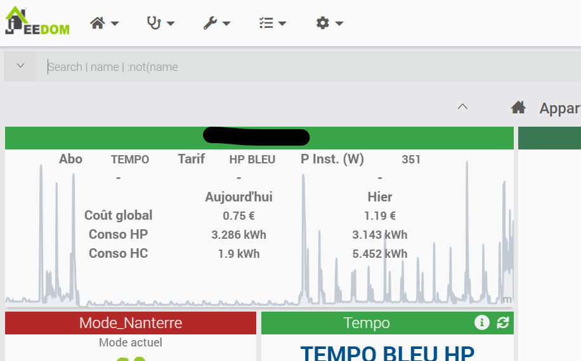
Task: Click the Coût global row label
Action: [118, 215]
